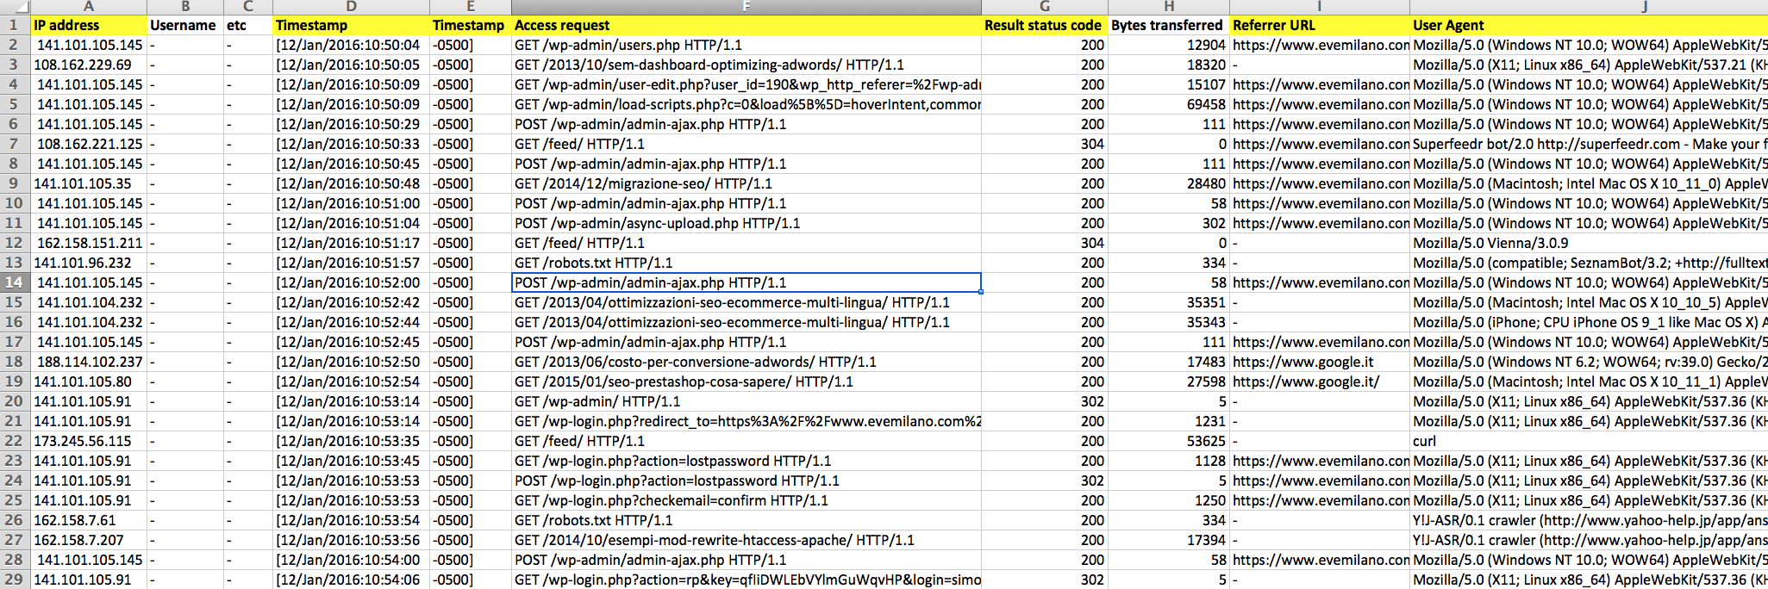1768x589 pixels.
Task: Select the 'curl' user agent cell
Action: point(1589,441)
